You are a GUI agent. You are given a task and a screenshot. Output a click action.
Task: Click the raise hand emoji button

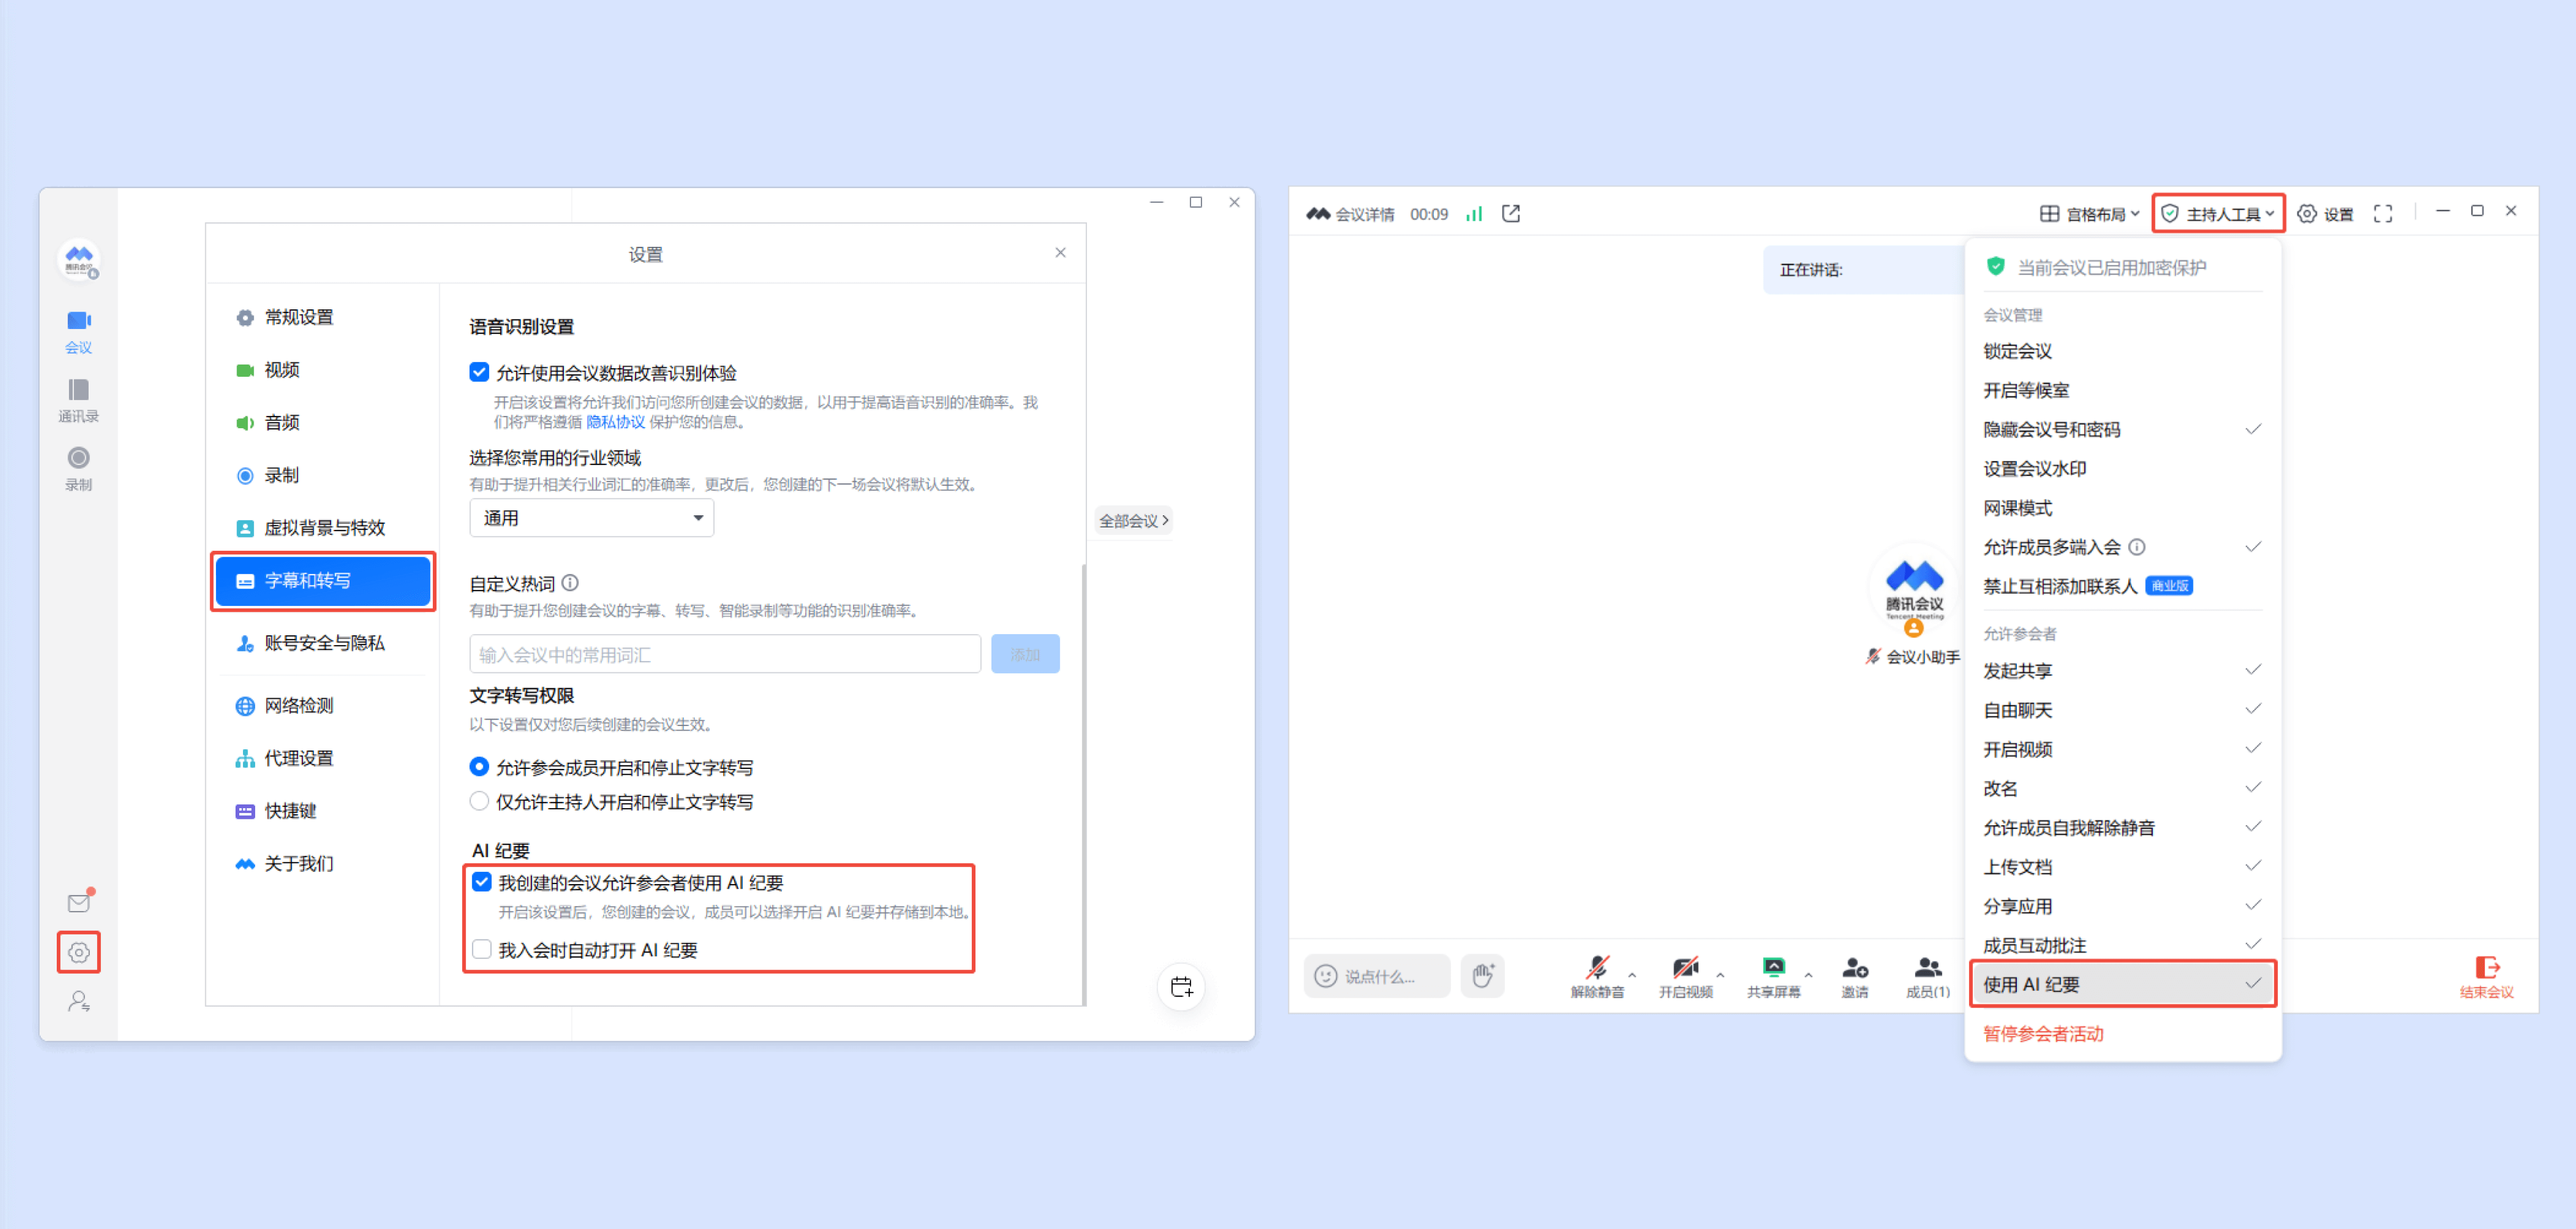[1482, 975]
